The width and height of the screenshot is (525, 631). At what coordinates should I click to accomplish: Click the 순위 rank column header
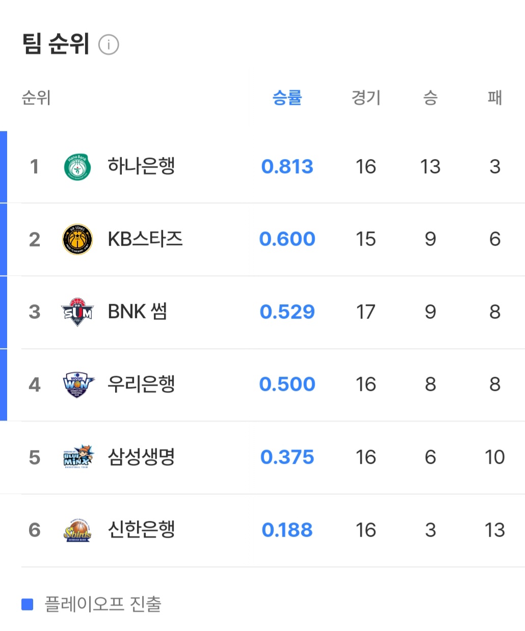coord(36,97)
